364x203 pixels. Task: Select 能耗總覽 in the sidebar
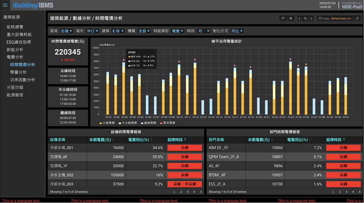point(15,27)
